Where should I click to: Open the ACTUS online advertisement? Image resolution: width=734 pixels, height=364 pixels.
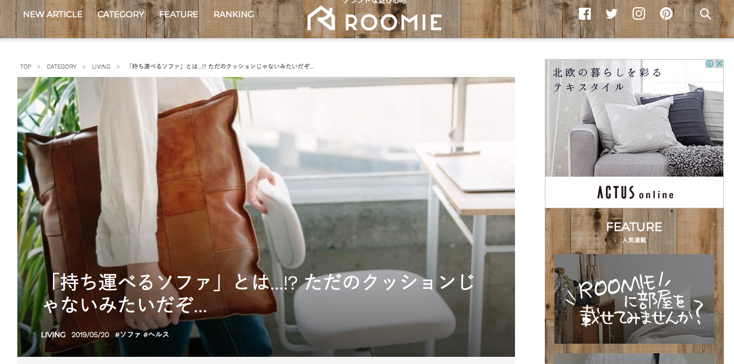coord(634,134)
